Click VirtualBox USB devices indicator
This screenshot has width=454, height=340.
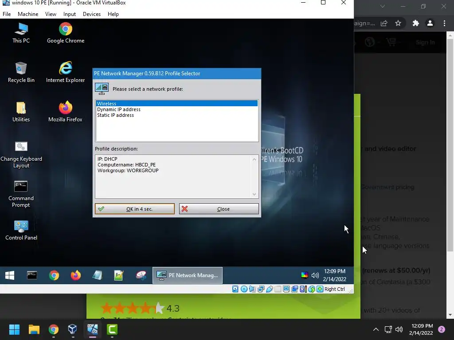(269, 289)
